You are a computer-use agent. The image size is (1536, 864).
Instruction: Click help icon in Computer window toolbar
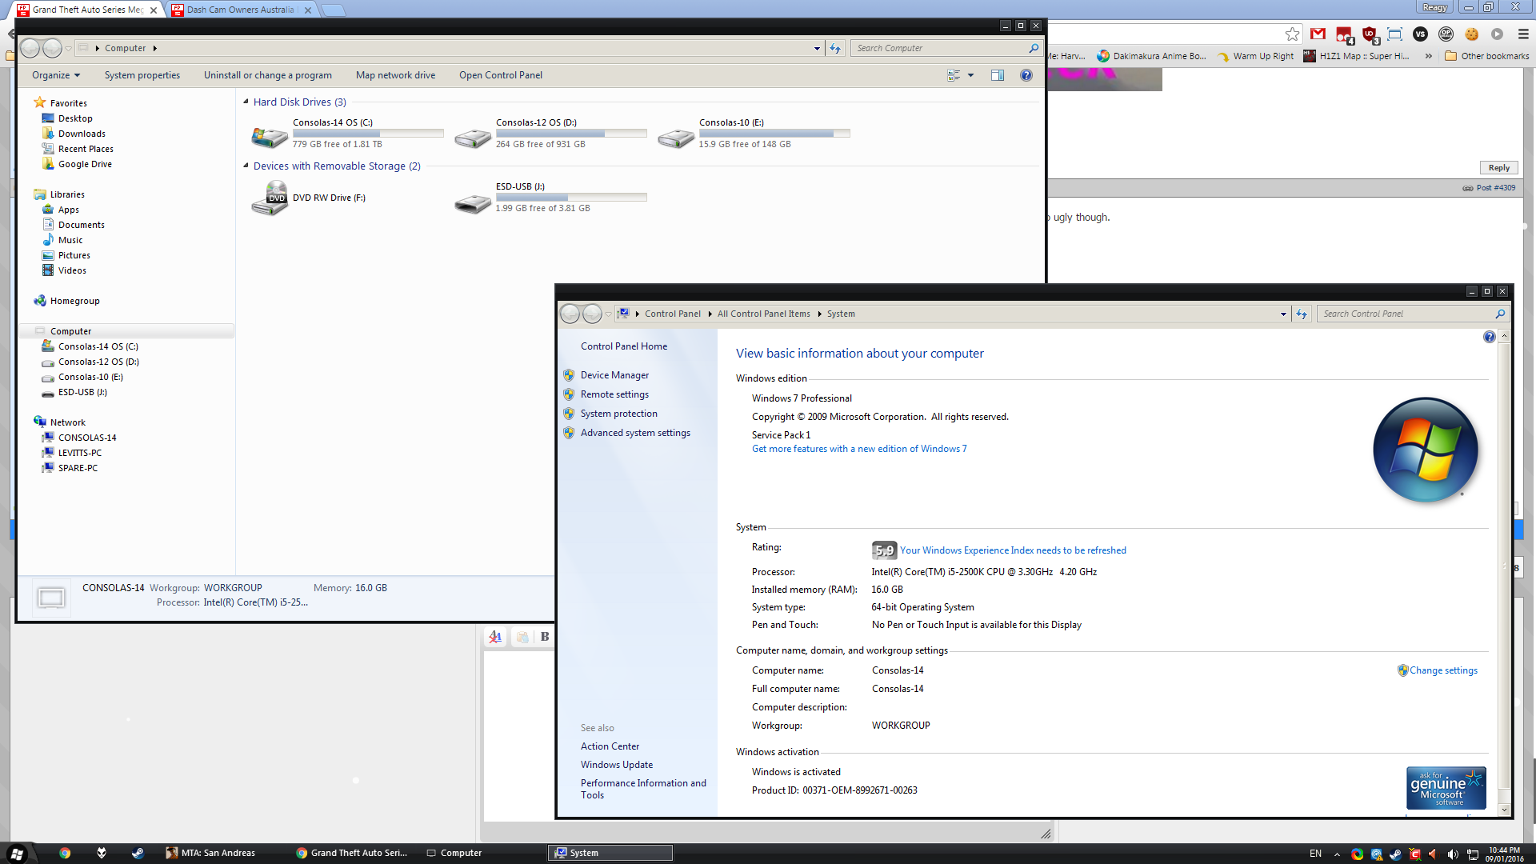pyautogui.click(x=1026, y=75)
